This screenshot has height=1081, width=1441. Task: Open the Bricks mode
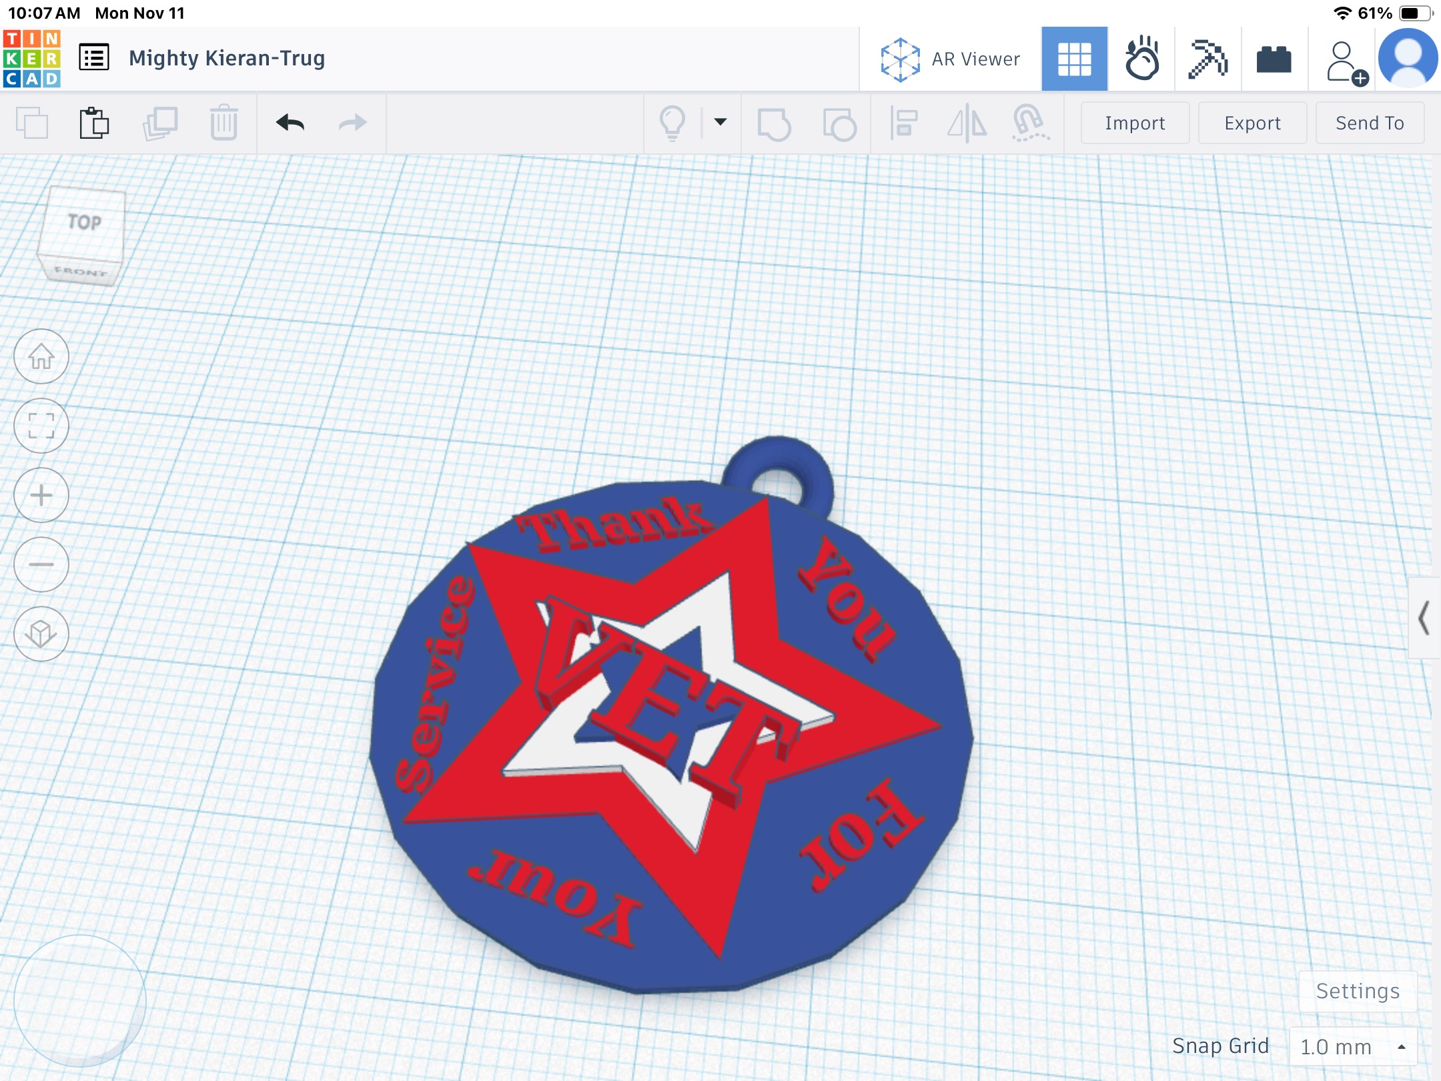1274,59
